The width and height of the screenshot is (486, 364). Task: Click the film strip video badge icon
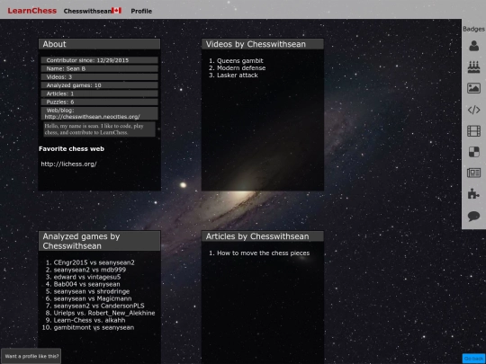473,131
